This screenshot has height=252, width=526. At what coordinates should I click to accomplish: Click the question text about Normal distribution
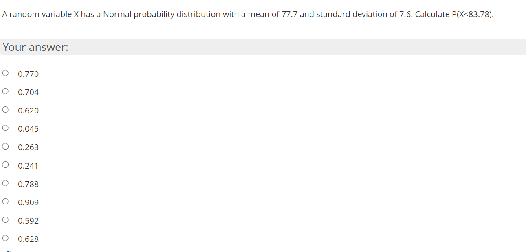247,14
